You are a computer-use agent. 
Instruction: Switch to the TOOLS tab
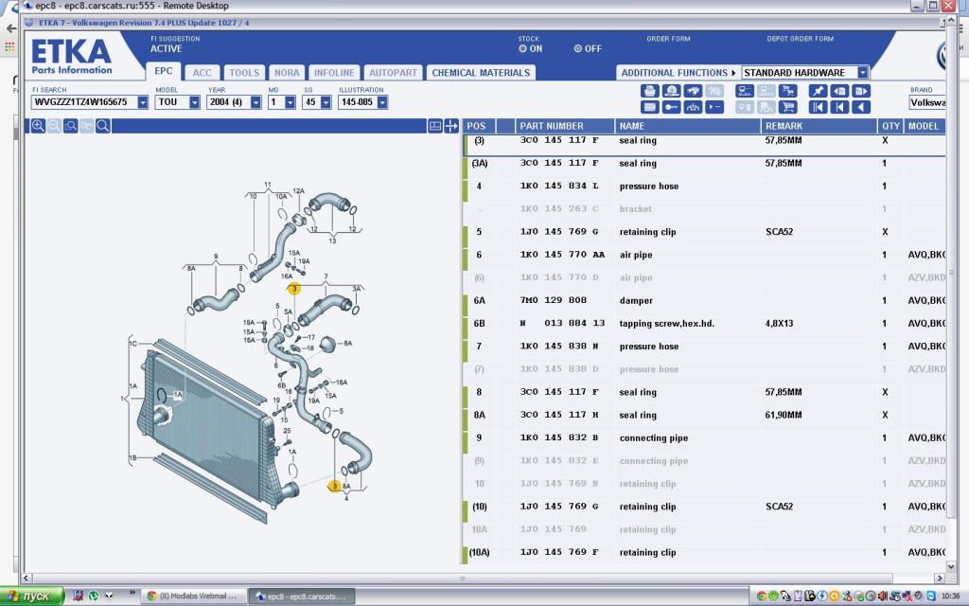[x=244, y=73]
